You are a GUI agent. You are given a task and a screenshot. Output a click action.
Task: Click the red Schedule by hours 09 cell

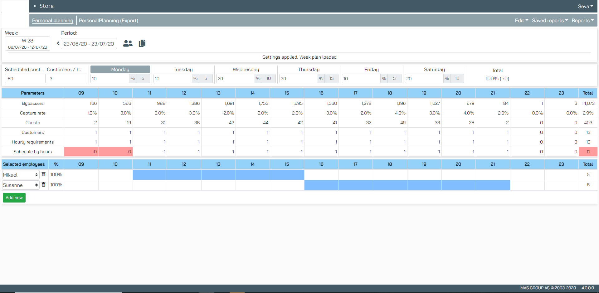click(x=81, y=152)
